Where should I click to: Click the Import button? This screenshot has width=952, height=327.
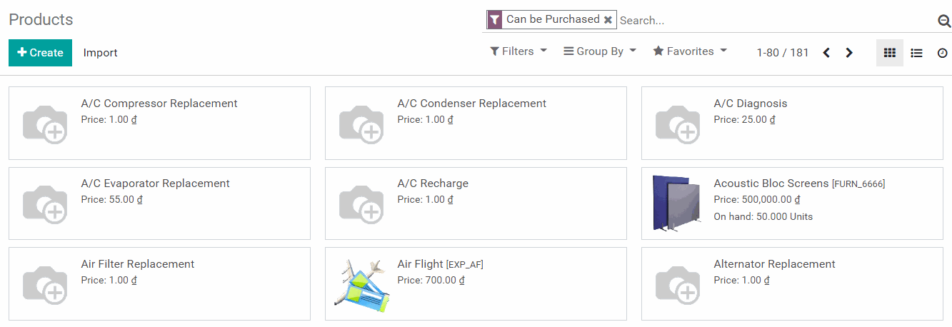pyautogui.click(x=100, y=53)
